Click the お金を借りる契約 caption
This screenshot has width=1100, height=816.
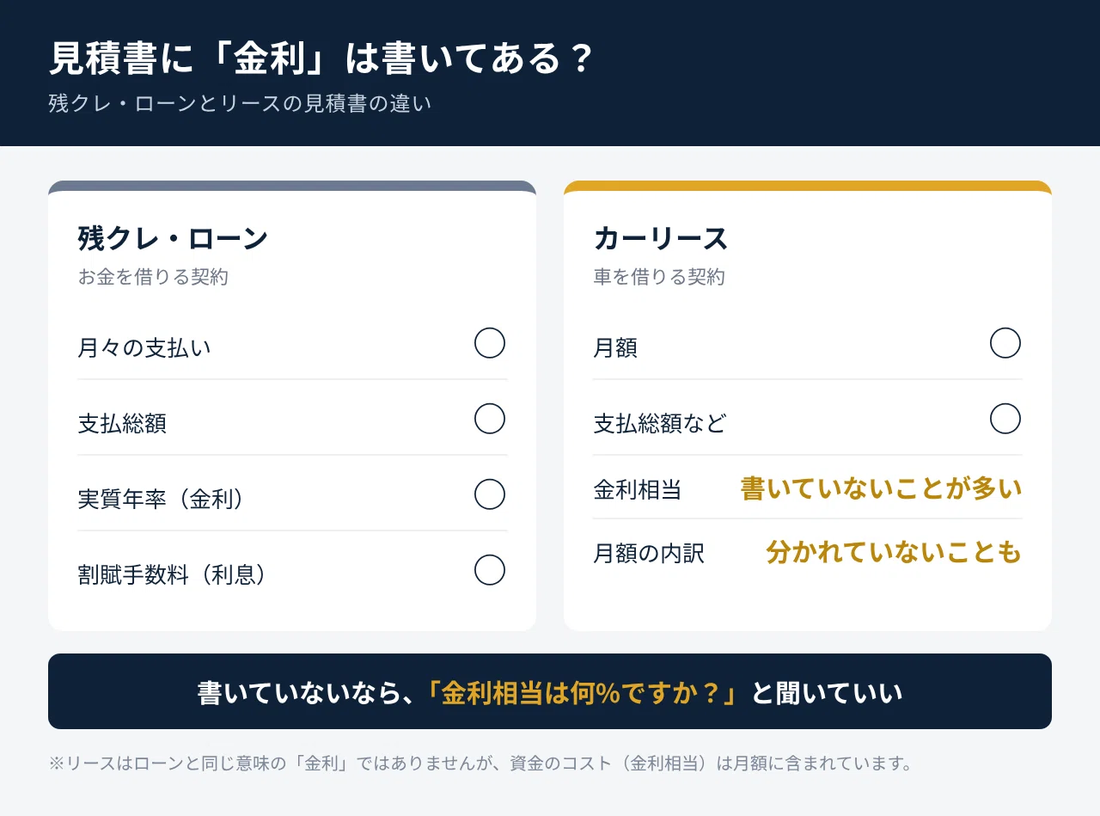coord(153,277)
